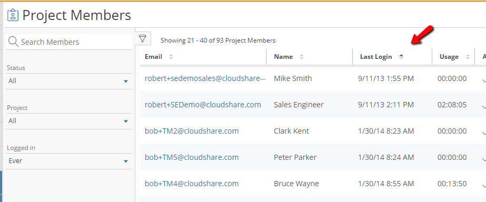This screenshot has height=202, width=486.
Task: Expand actions chevron for Bruce Wayne row
Action: point(484,186)
